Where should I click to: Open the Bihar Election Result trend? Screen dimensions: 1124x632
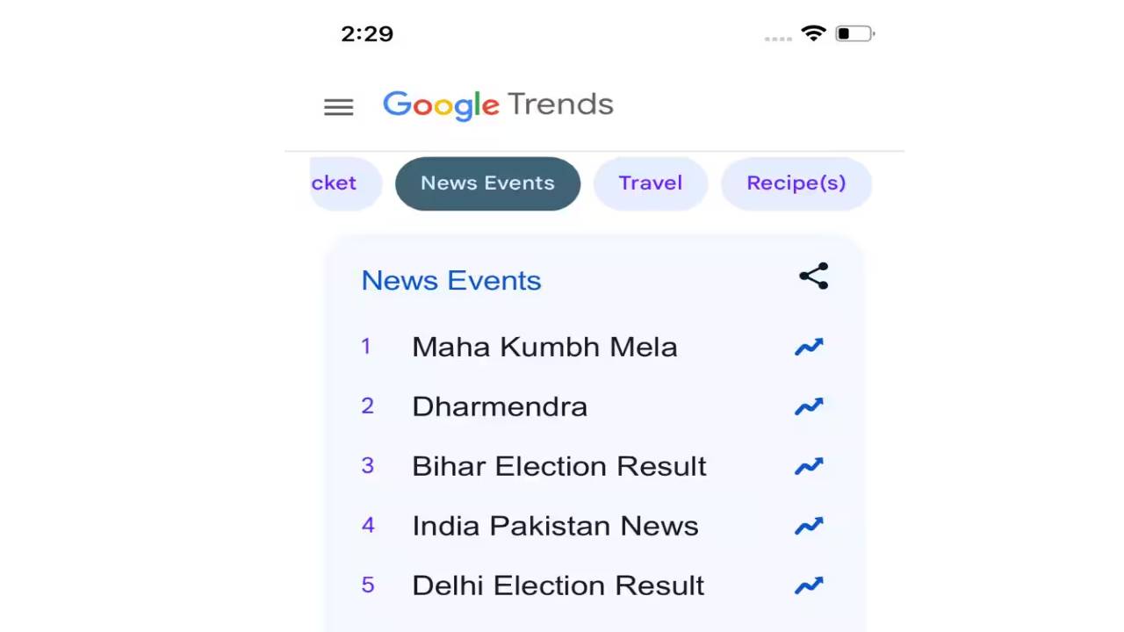[558, 466]
